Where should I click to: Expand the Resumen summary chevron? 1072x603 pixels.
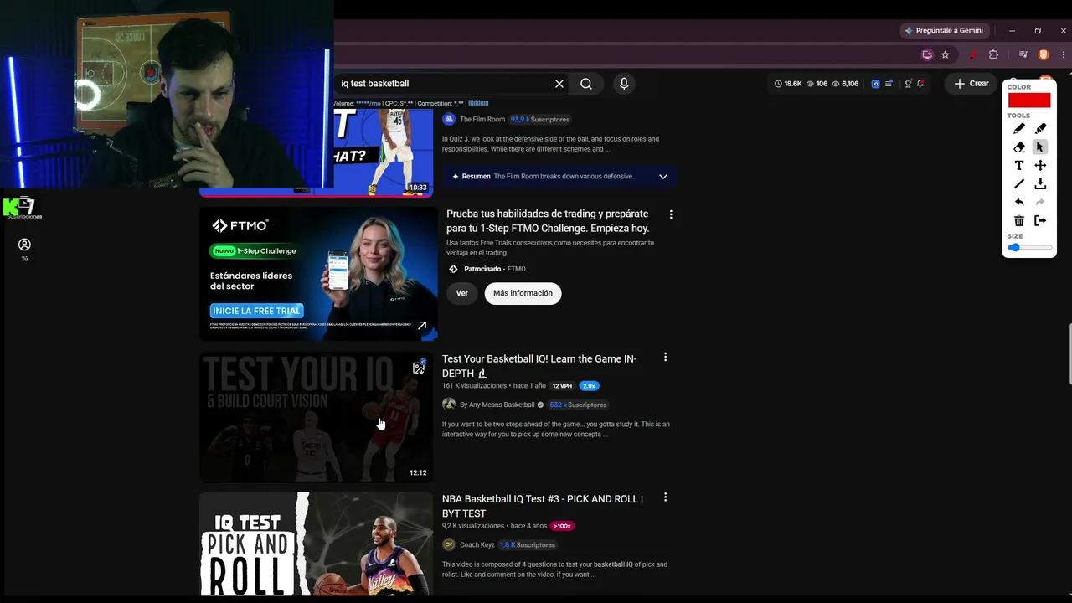(x=663, y=177)
